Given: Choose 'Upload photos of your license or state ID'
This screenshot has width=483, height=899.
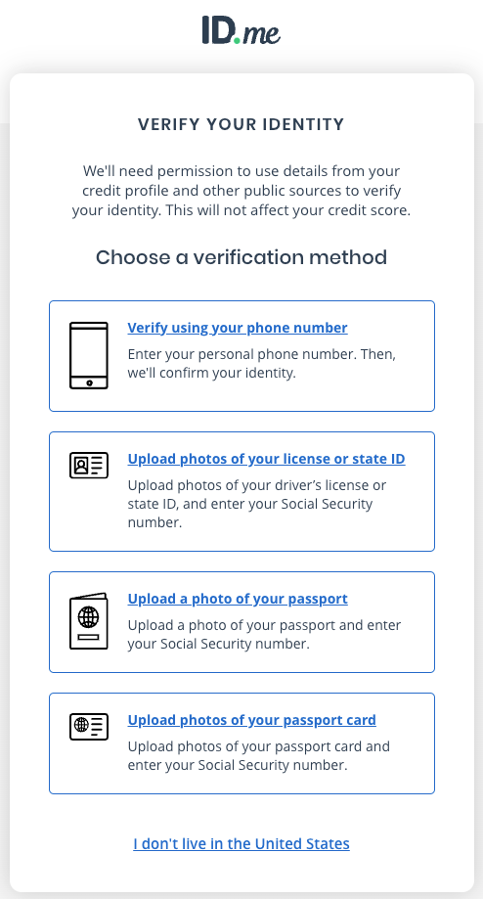Looking at the screenshot, I should pos(266,459).
